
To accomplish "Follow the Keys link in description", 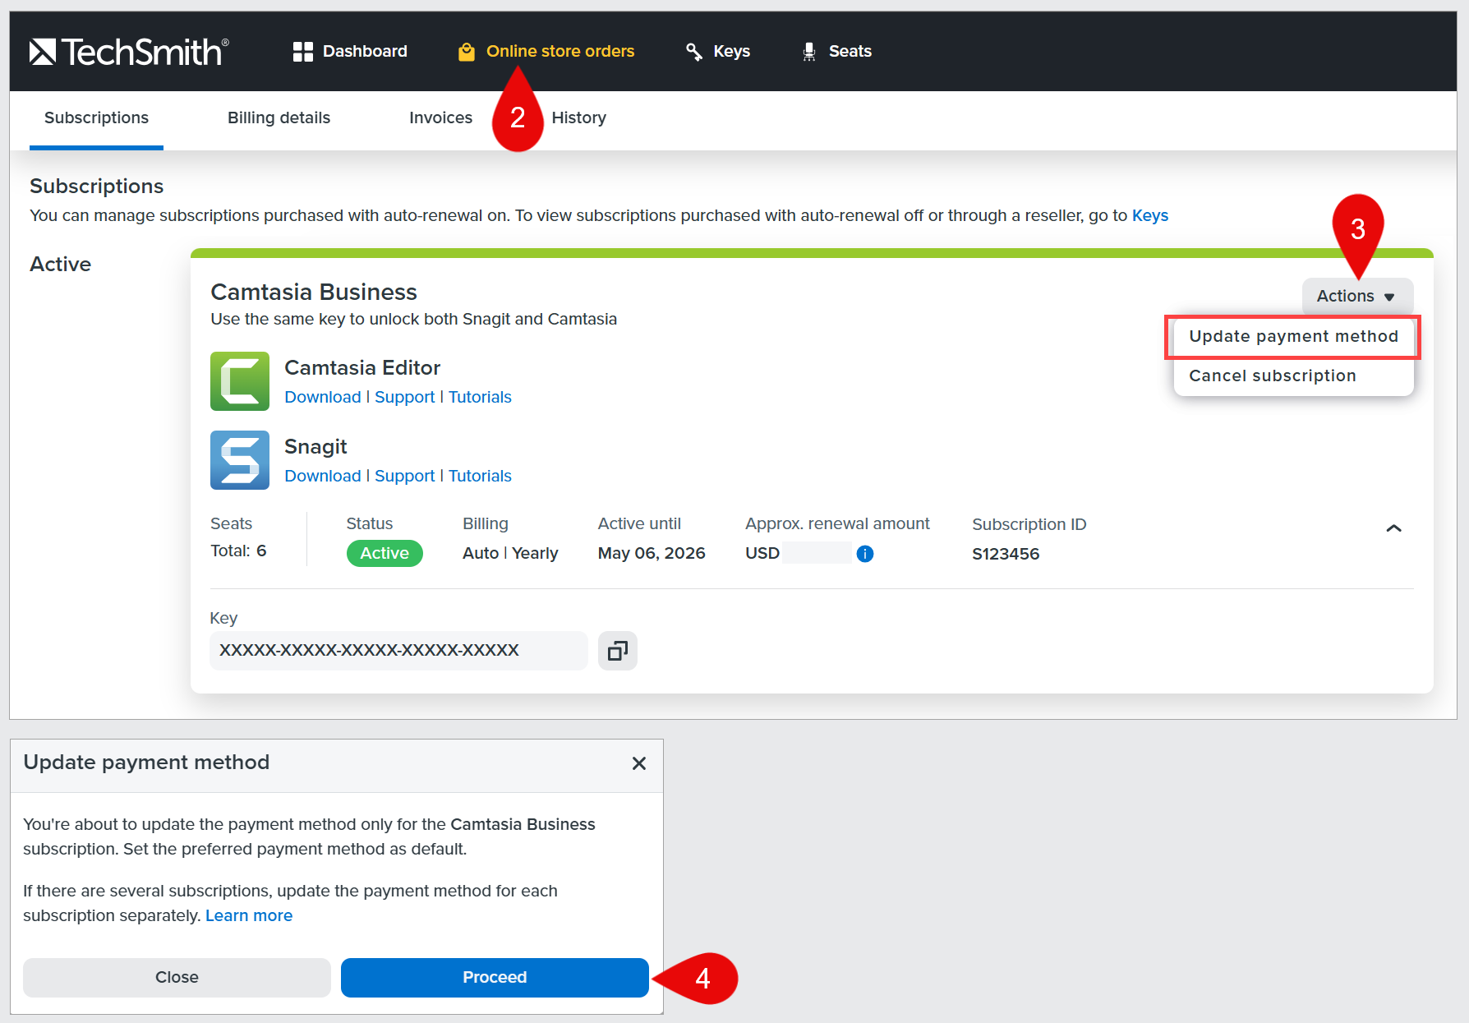I will click(x=1149, y=216).
